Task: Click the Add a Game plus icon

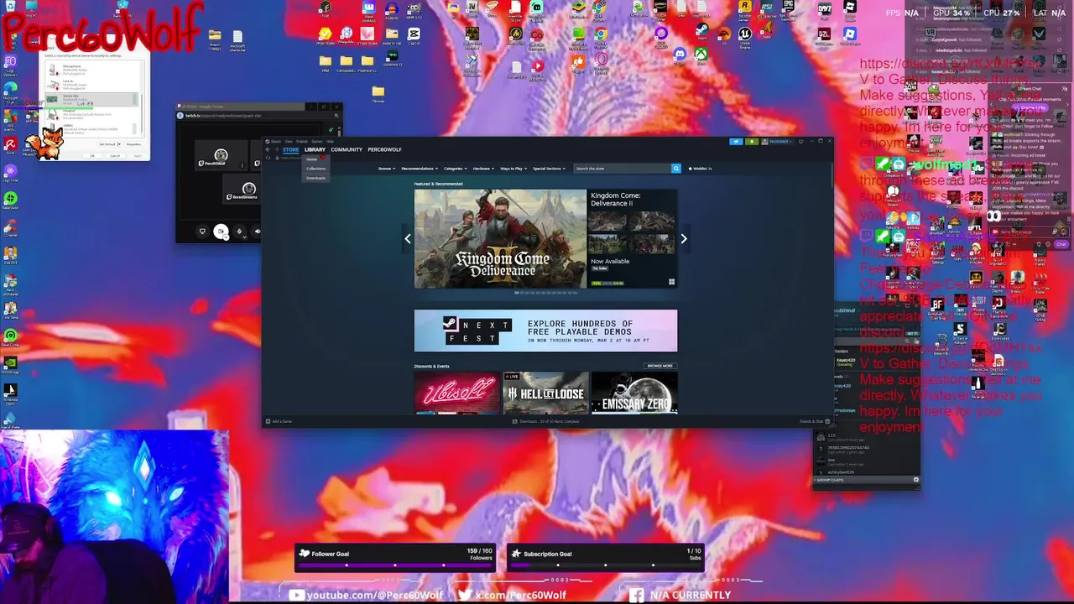Action: click(268, 421)
